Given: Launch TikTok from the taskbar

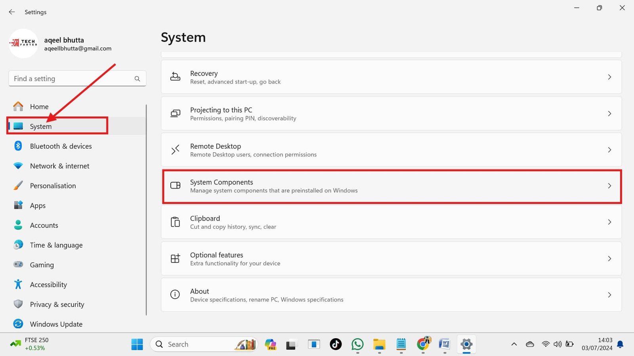Looking at the screenshot, I should tap(336, 345).
